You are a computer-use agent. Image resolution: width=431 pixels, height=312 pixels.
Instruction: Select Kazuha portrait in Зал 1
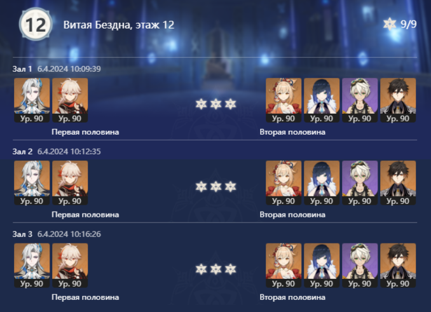[70, 100]
